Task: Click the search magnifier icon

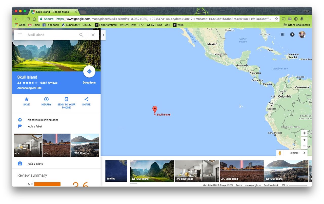Action: coord(81,35)
